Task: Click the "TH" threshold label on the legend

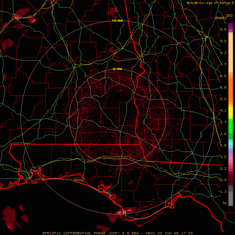Action: (x=224, y=203)
